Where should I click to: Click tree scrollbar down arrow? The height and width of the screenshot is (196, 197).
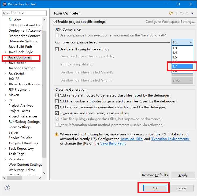[44, 173]
